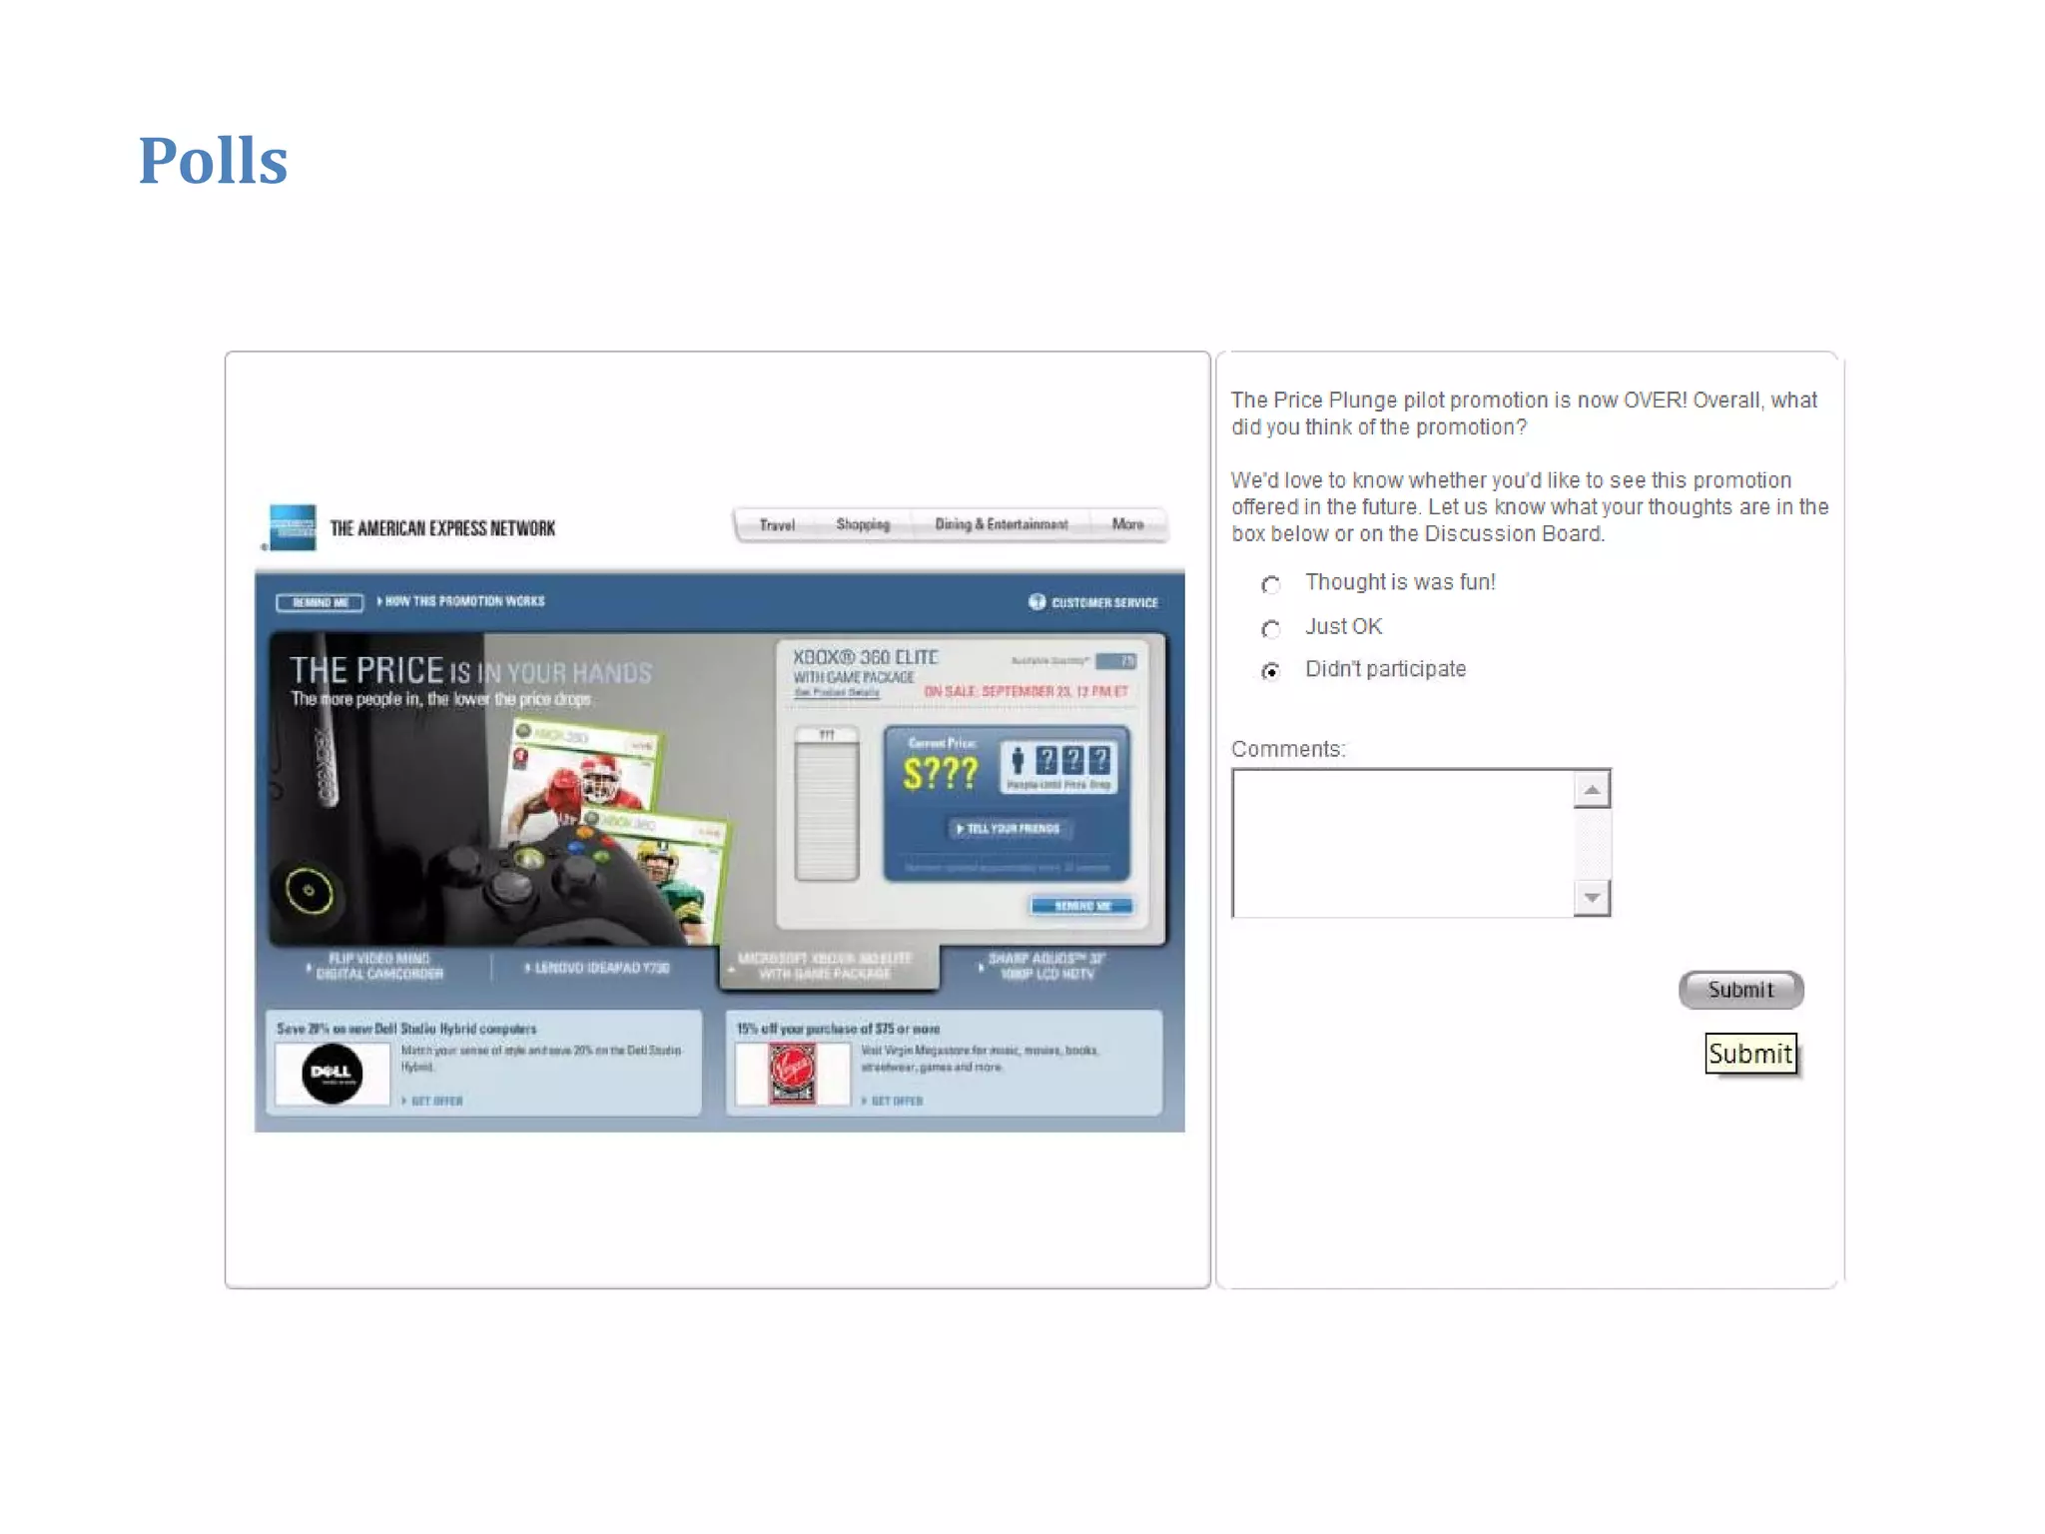Click the Xbox power ring icon
Viewport: 2045px width, 1534px height.
point(309,891)
